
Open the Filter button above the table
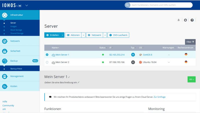190,42
